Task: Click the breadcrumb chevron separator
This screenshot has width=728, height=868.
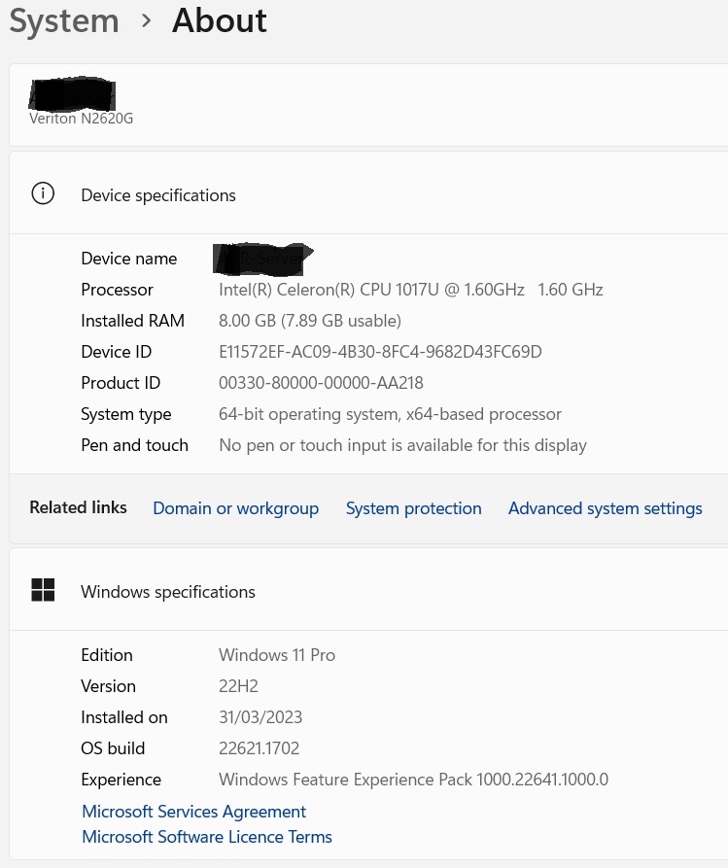Action: point(146,21)
